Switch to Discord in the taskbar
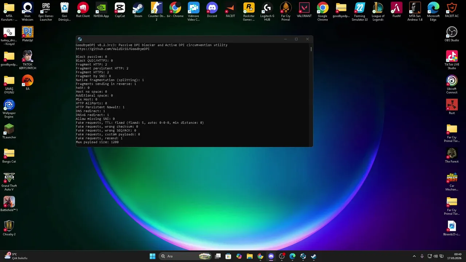This screenshot has width=466, height=262. click(271, 256)
